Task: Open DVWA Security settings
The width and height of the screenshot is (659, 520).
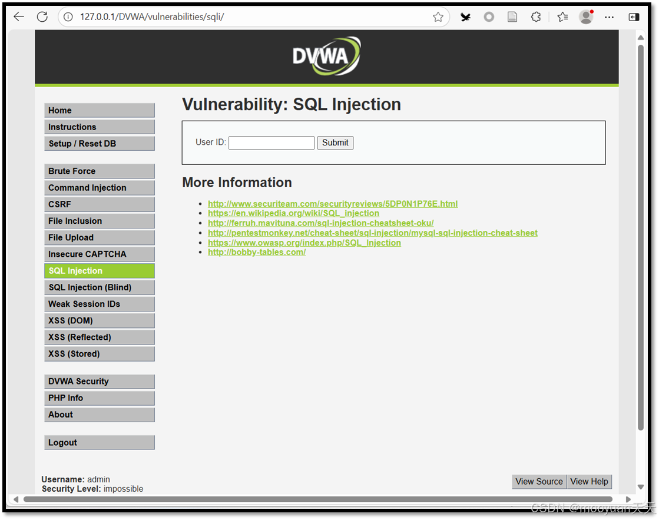Action: [100, 381]
